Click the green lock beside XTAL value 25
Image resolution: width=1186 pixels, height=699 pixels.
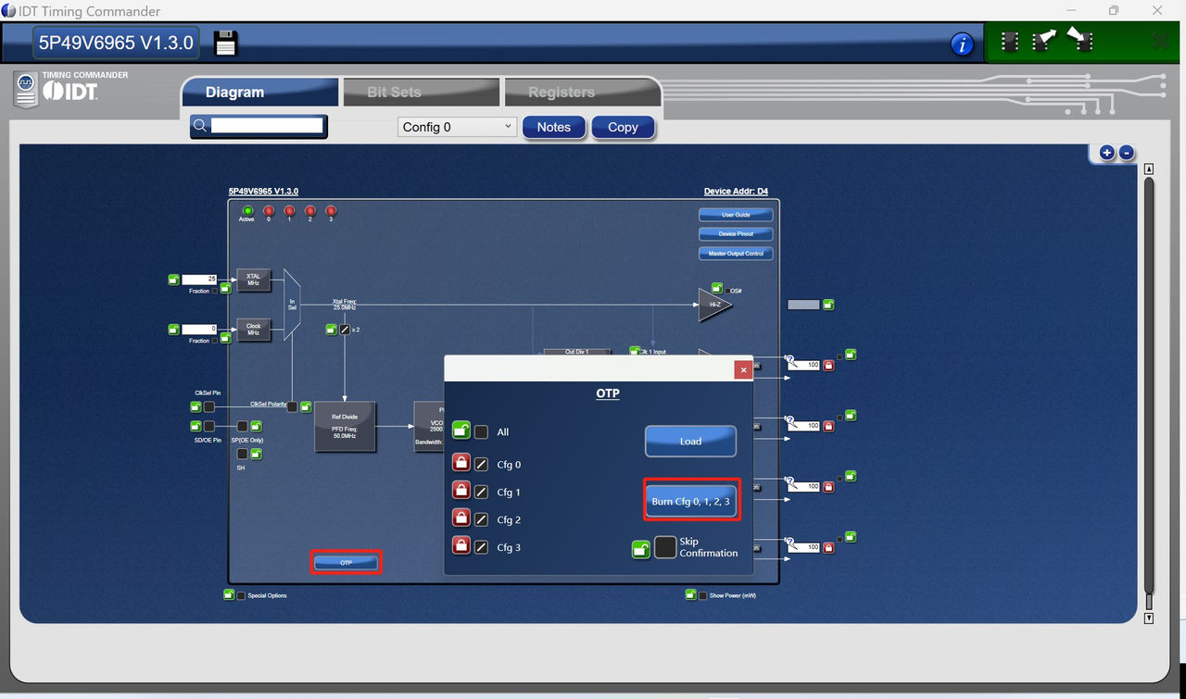[x=173, y=279]
